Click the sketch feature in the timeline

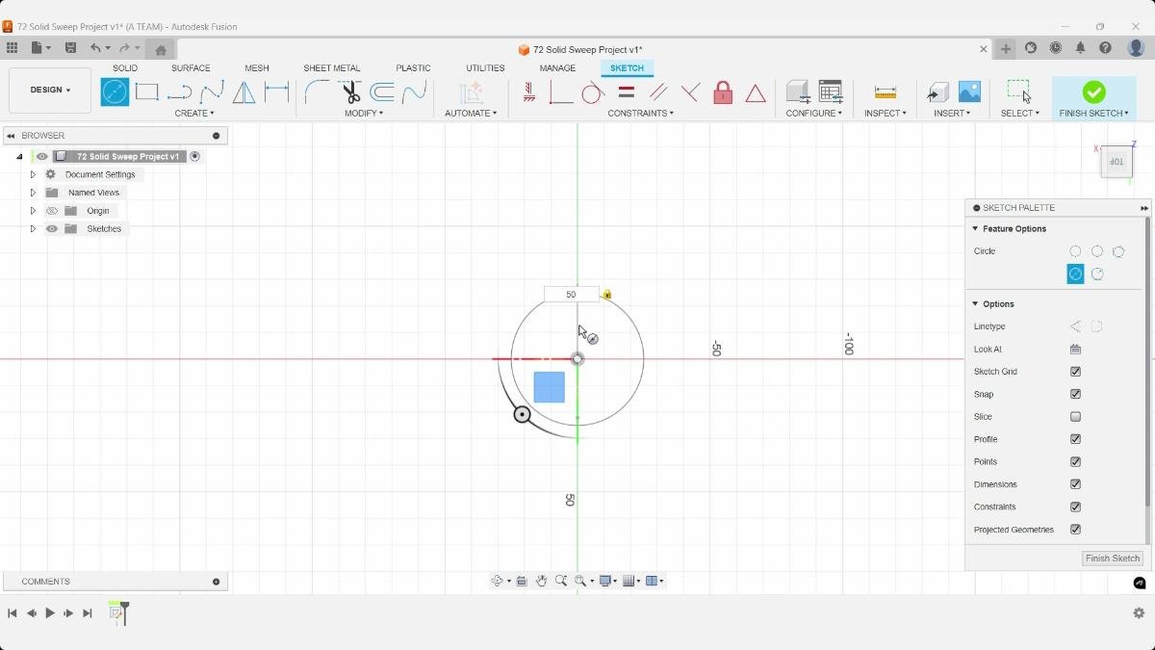pos(115,612)
